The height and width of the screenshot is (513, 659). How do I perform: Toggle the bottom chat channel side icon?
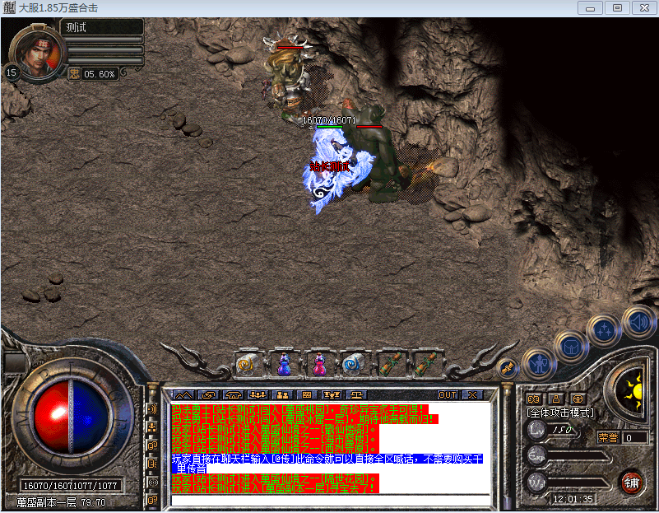click(152, 501)
